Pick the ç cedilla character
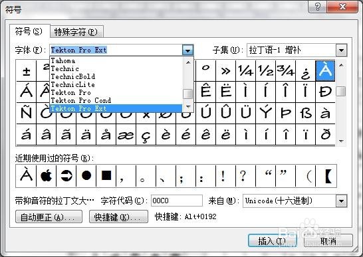This screenshot has height=257, width=363. (146, 135)
